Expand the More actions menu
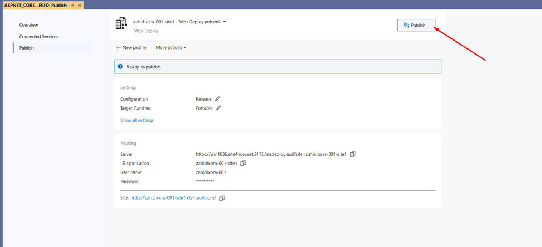Viewport: 542px width, 247px height. click(x=171, y=48)
